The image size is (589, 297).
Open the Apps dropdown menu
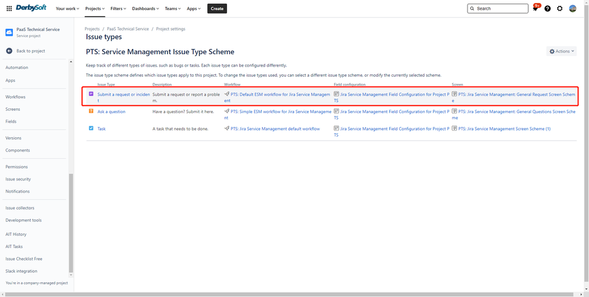(194, 9)
